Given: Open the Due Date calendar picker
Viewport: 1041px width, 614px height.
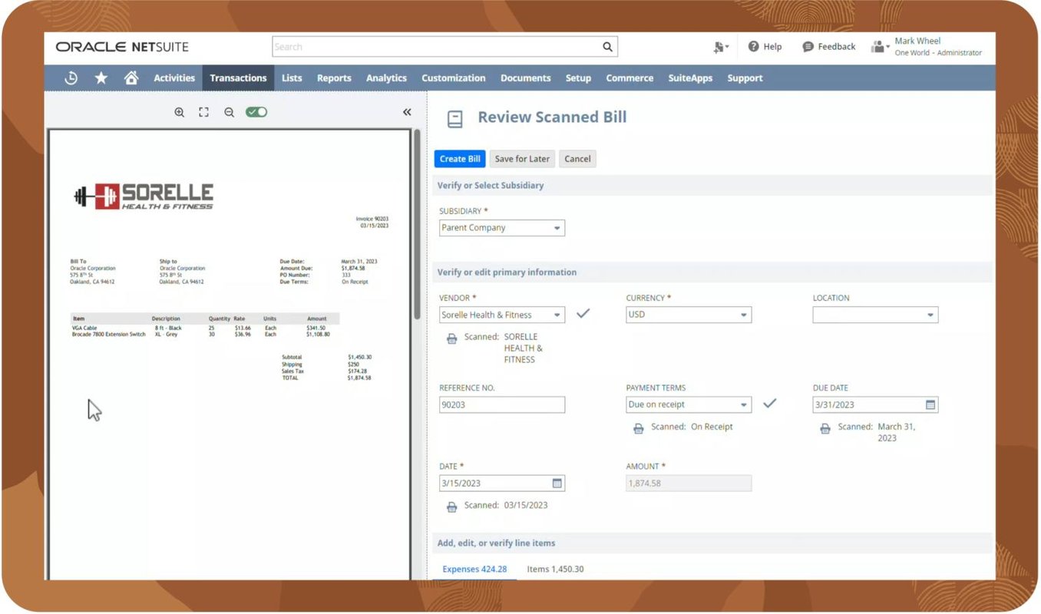Looking at the screenshot, I should point(927,404).
